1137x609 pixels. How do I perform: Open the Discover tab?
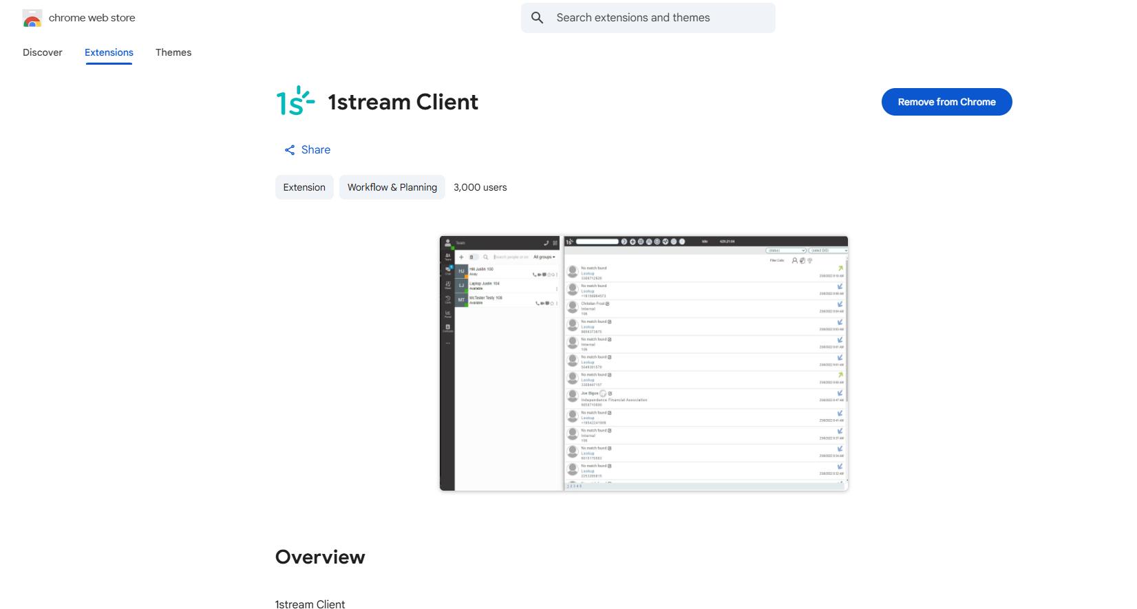tap(43, 52)
